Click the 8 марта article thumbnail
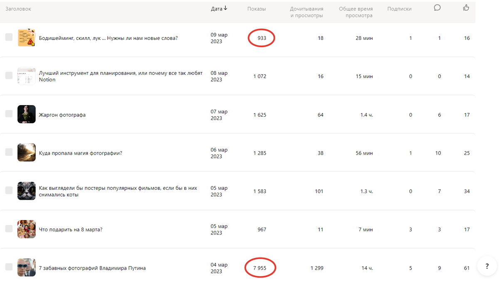Screen dimensions: 499x282 pyautogui.click(x=27, y=229)
